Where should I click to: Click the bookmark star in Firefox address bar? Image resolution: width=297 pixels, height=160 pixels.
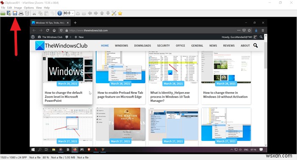pyautogui.click(x=249, y=30)
